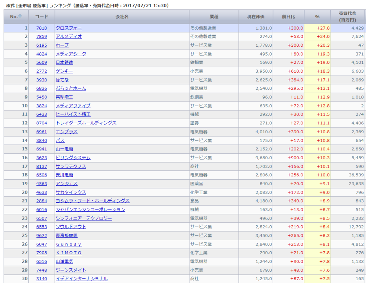Open the サカタインクス company link

(x=71, y=192)
